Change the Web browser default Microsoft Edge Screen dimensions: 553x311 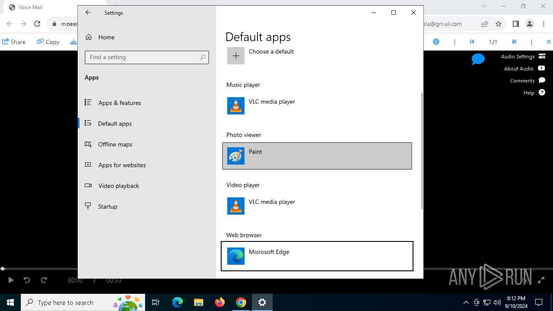pyautogui.click(x=317, y=256)
